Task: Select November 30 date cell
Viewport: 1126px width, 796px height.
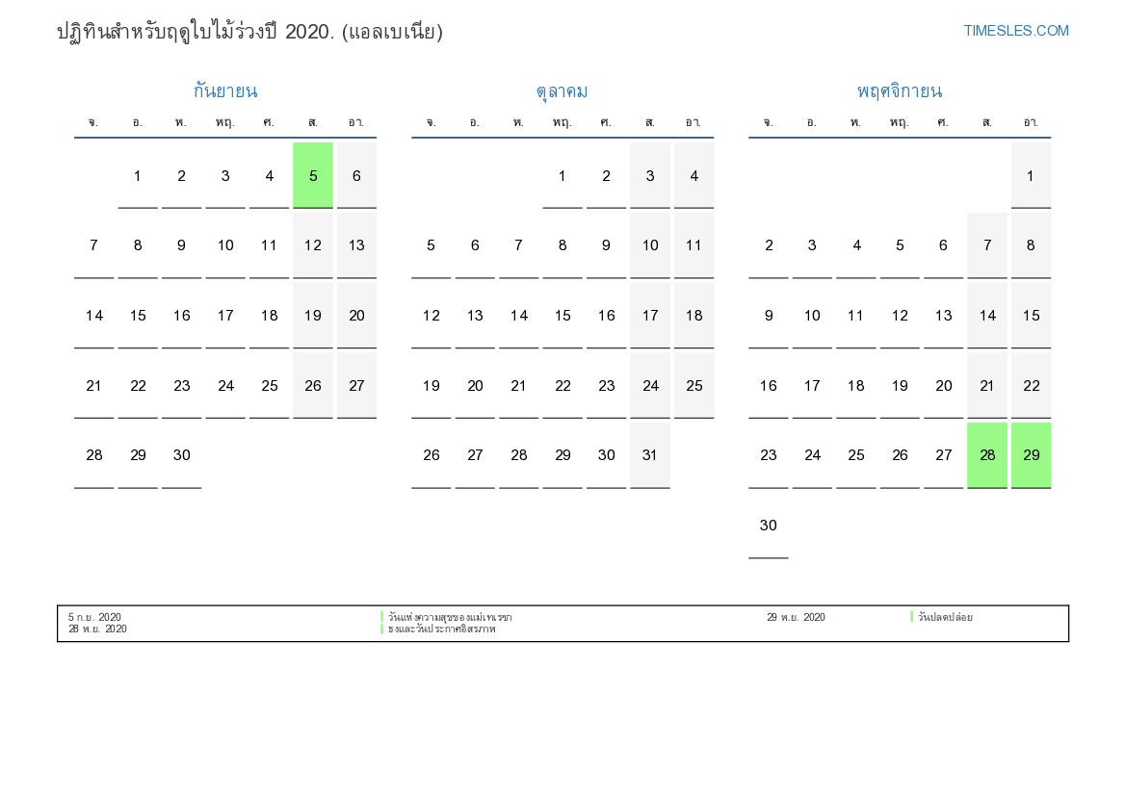Action: click(768, 526)
